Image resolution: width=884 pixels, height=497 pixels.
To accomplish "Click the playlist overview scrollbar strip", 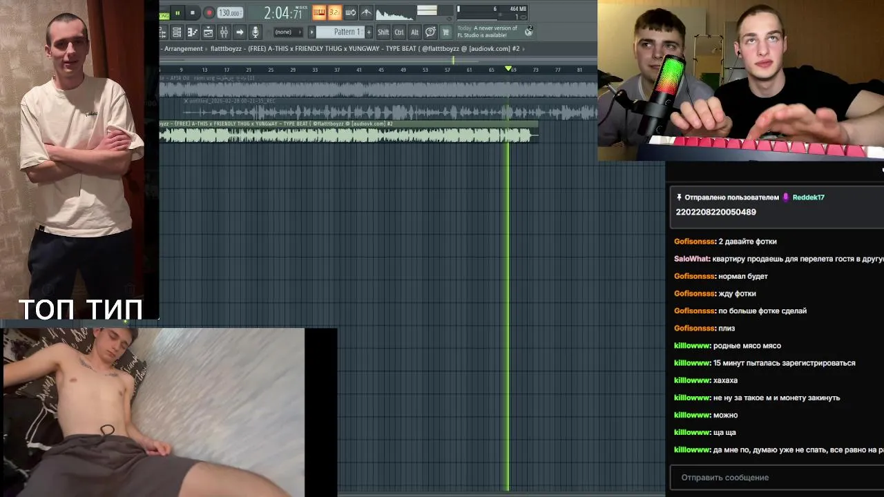I will (x=378, y=59).
